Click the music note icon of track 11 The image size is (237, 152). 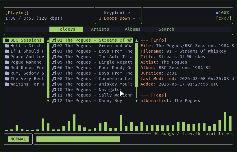(54, 95)
